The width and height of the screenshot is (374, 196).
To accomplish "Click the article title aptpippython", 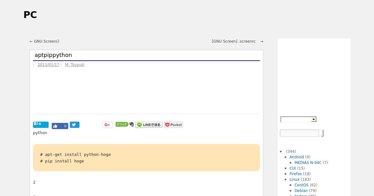I will coord(53,55).
